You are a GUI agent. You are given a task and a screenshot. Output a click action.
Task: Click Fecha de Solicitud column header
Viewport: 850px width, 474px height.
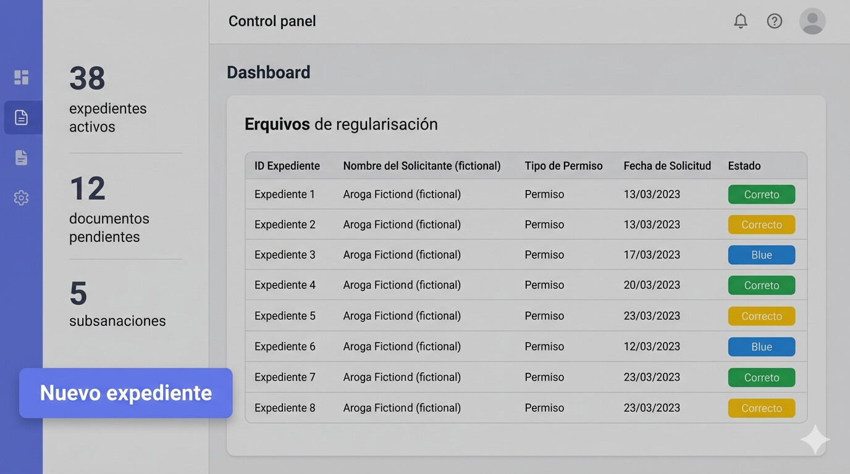pyautogui.click(x=667, y=166)
